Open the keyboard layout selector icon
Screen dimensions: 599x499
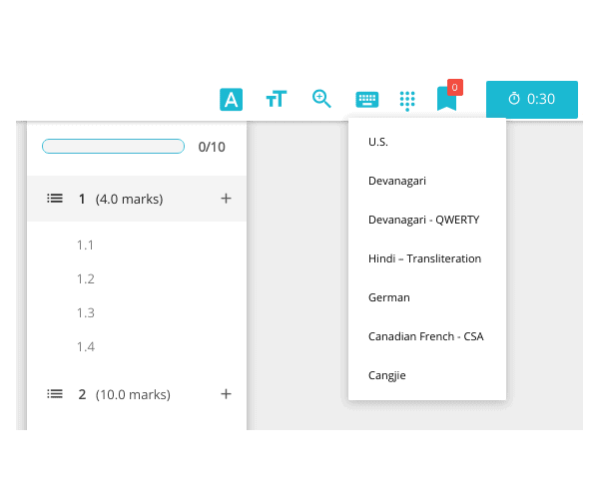(x=366, y=100)
